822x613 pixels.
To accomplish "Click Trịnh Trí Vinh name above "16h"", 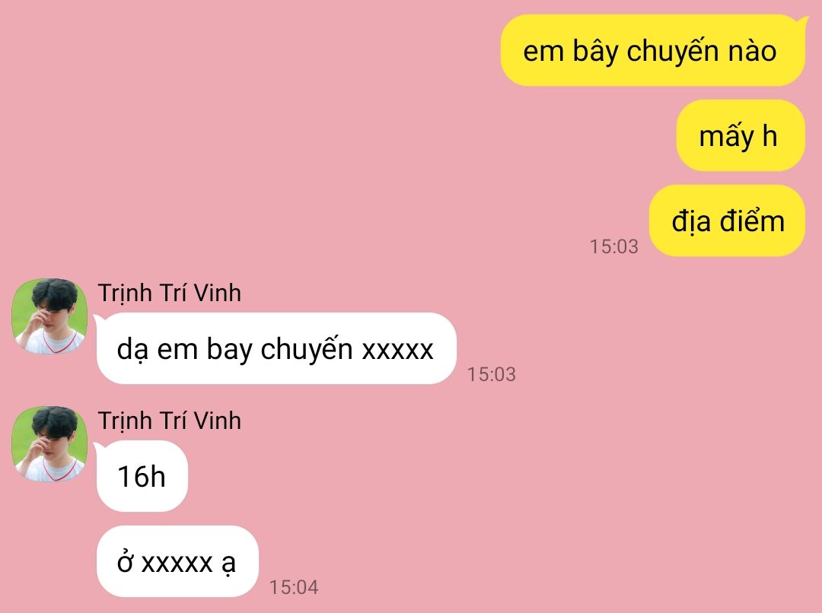I will (169, 421).
